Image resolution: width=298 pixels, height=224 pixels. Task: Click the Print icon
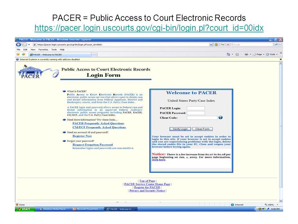pyautogui.click(x=246, y=54)
